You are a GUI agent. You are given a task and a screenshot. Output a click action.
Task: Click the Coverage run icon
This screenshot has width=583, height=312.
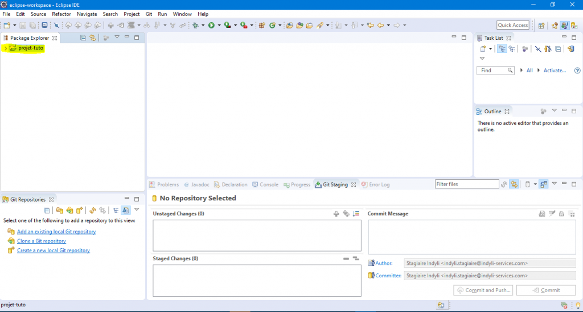(x=228, y=25)
